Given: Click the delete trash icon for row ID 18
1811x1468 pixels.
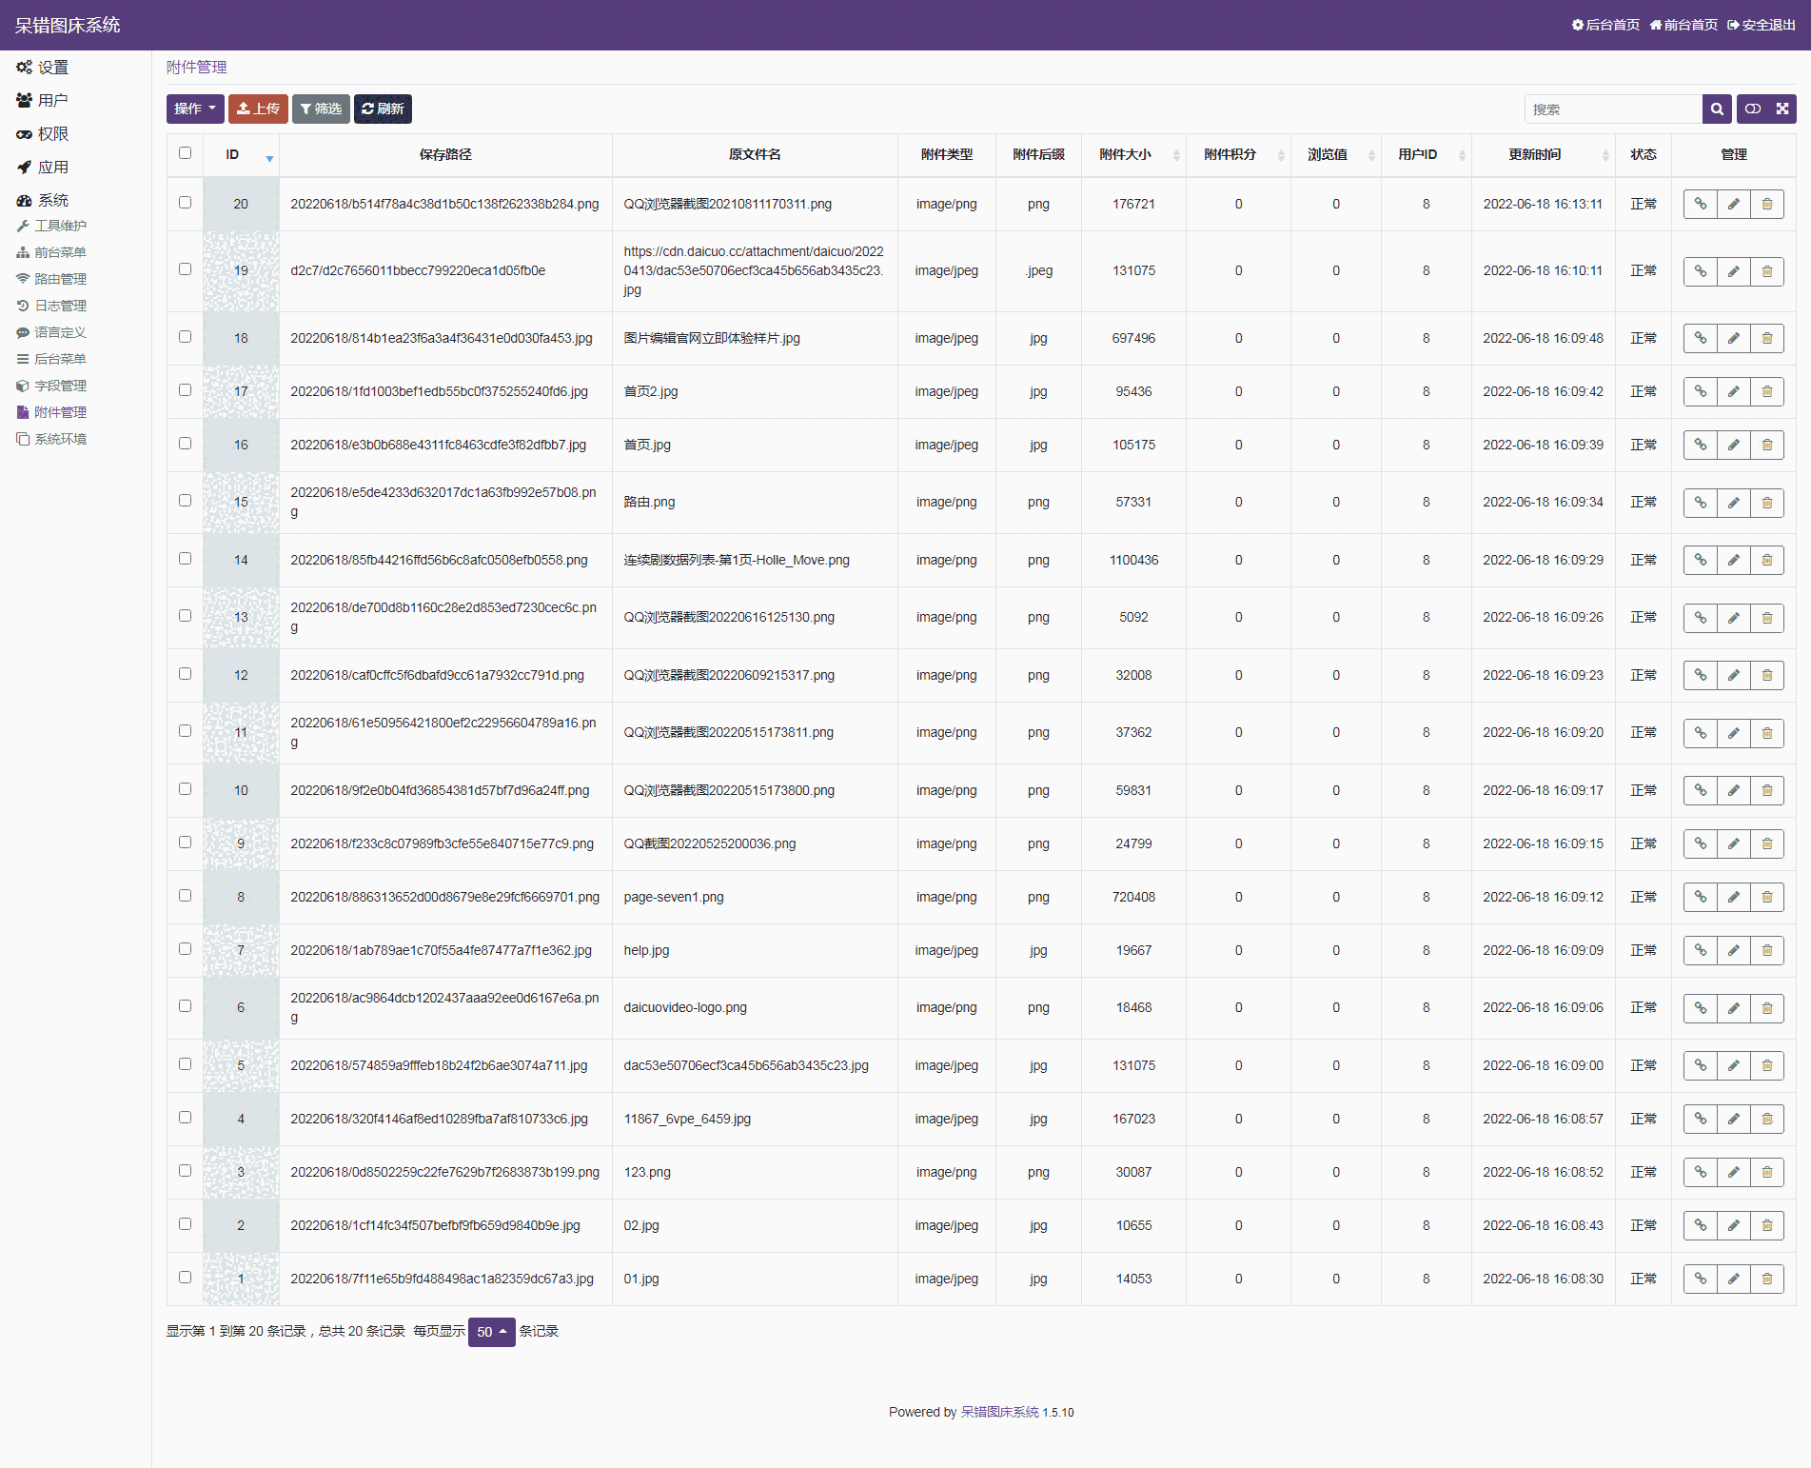Looking at the screenshot, I should point(1767,338).
